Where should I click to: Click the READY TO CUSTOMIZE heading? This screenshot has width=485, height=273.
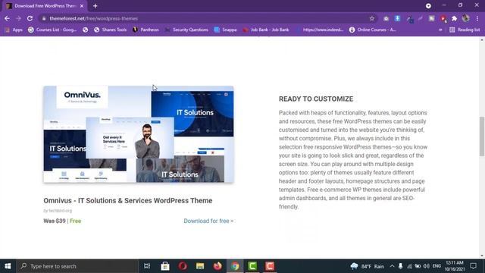click(316, 99)
